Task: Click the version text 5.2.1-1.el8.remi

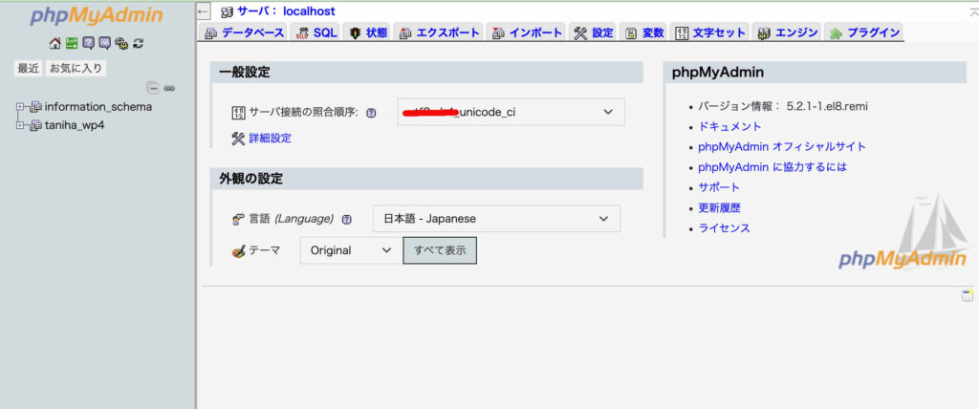Action: 827,106
